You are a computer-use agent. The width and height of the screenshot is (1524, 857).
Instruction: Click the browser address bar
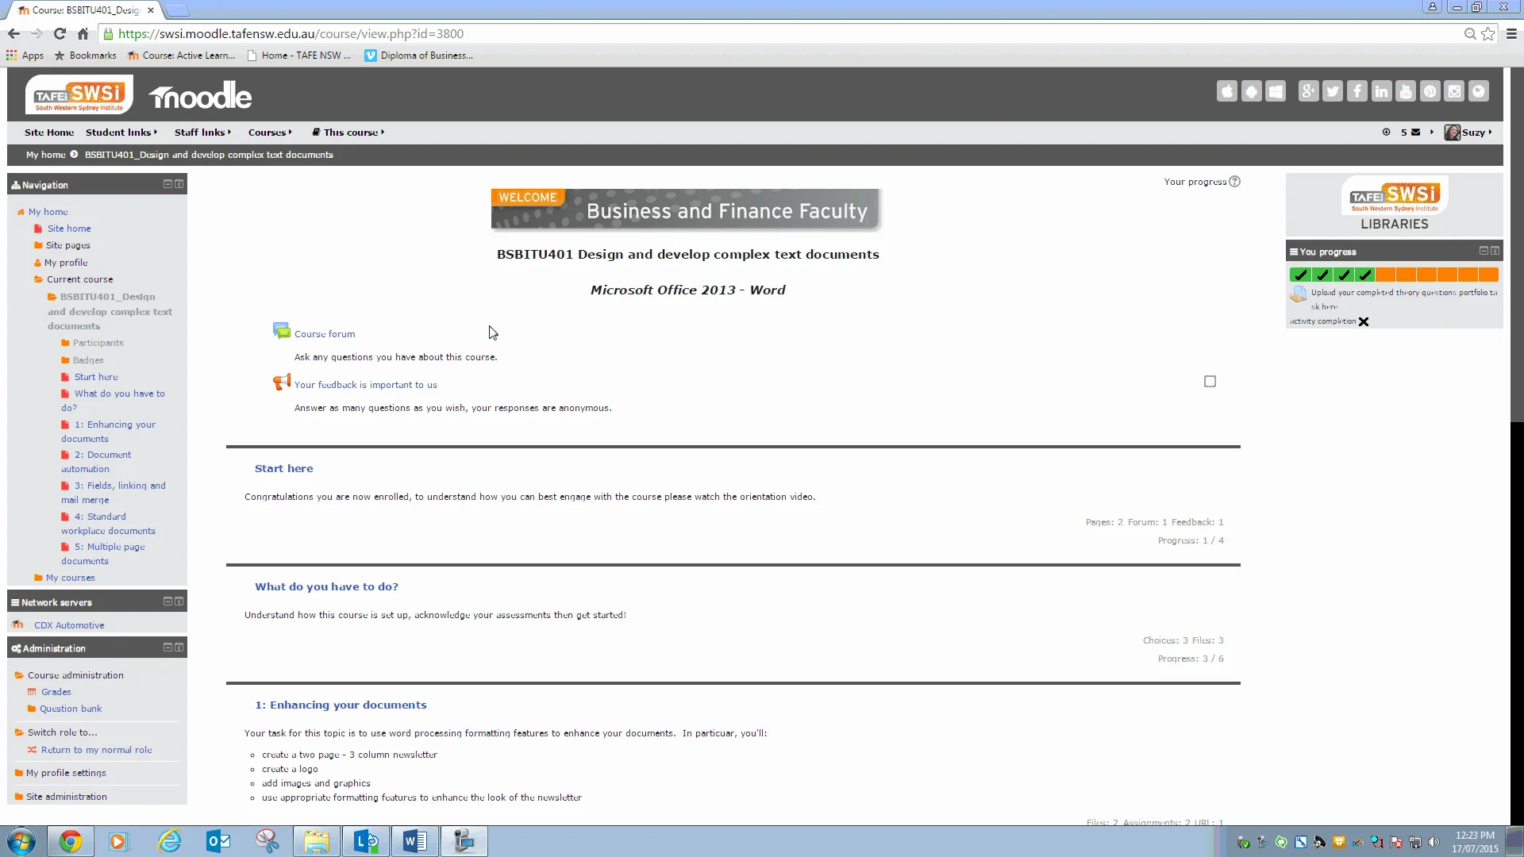(786, 33)
